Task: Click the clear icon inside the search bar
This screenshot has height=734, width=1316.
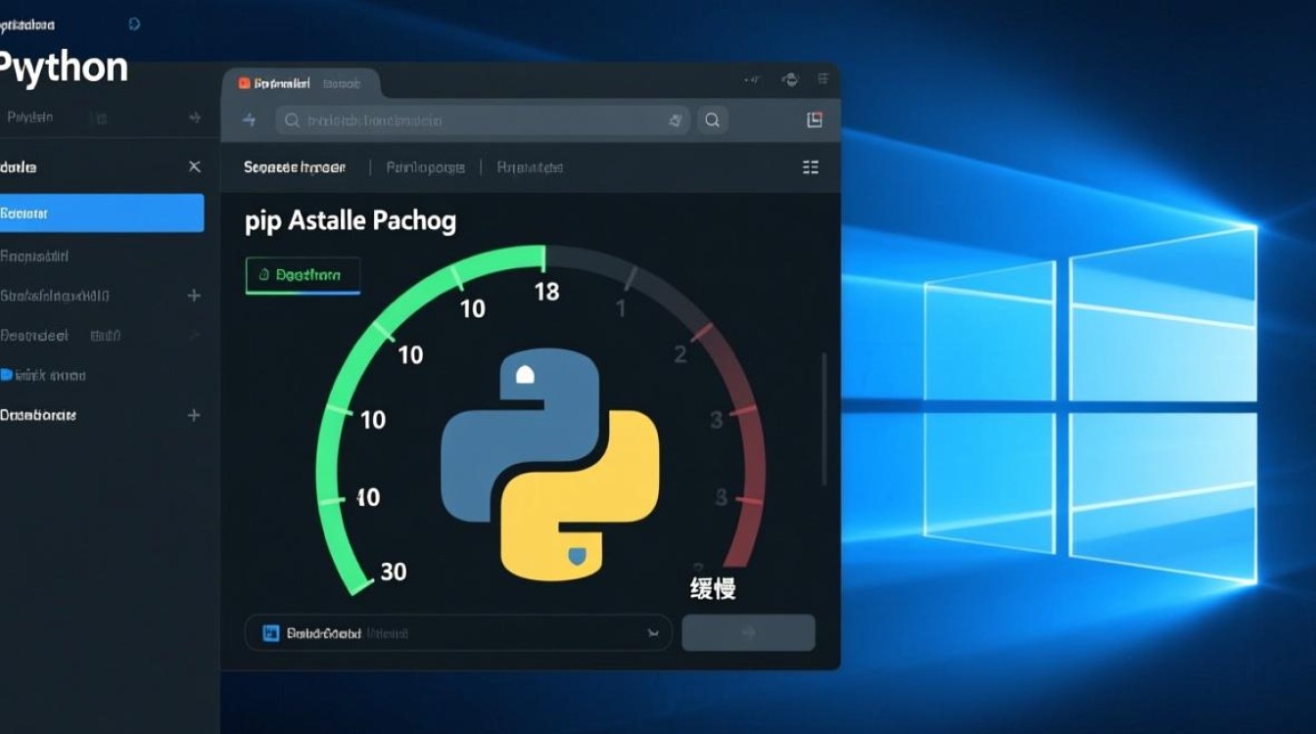Action: pyautogui.click(x=676, y=119)
